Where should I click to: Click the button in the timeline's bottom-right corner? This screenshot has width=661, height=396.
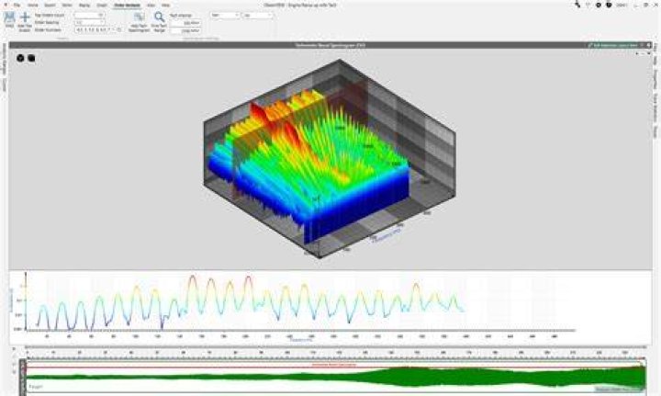point(620,389)
